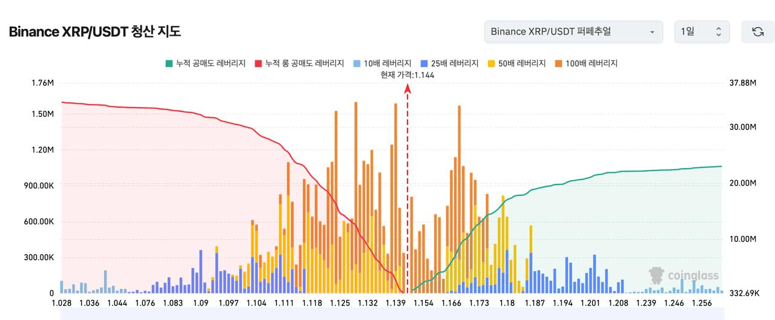Image resolution: width=775 pixels, height=320 pixels.
Task: Toggle the 누적 롱 공매도 레버리지 legend
Action: (299, 63)
